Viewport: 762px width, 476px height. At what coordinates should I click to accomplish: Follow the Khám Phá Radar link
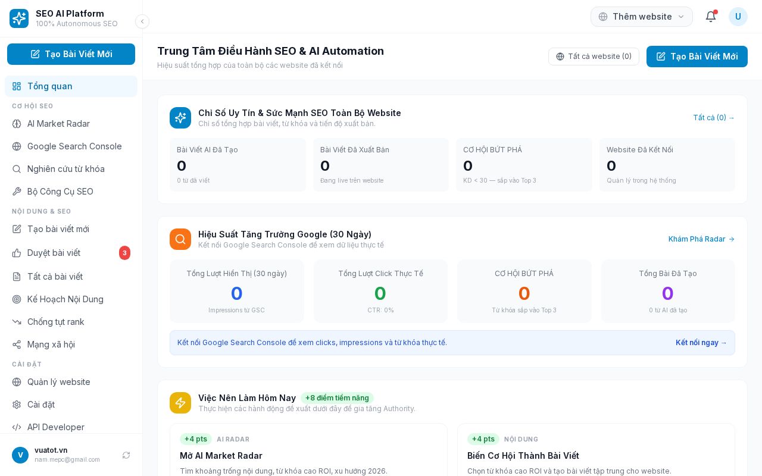[702, 239]
